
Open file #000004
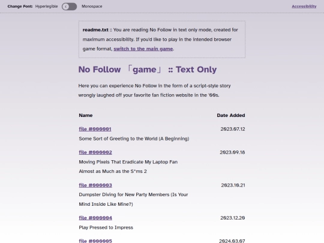pyautogui.click(x=95, y=218)
